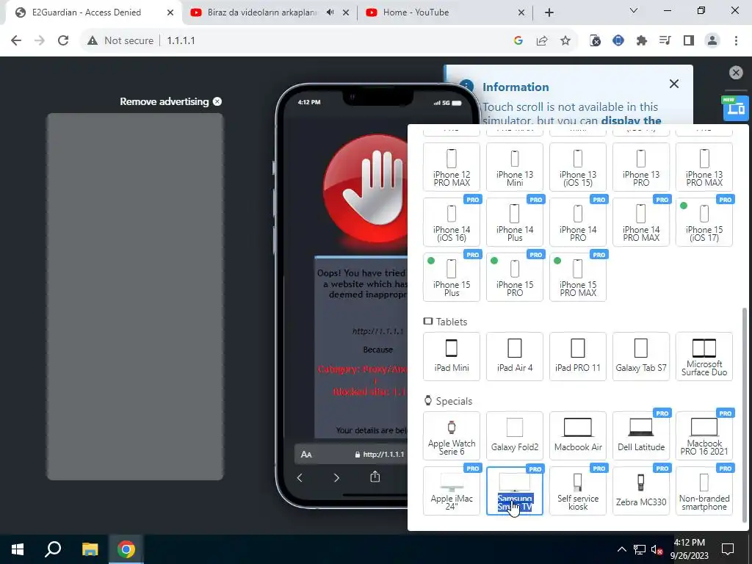This screenshot has width=752, height=564.
Task: Choose the iPad PRO 11 tablet
Action: click(578, 356)
